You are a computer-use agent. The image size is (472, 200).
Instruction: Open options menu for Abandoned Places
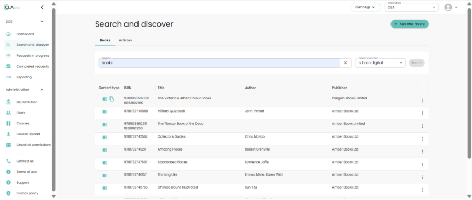423,164
